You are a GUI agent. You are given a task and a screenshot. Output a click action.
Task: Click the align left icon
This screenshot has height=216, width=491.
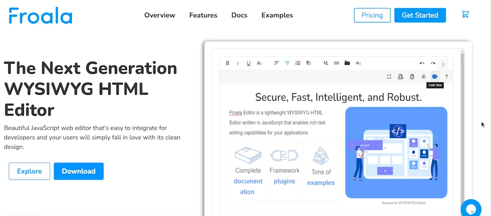277,63
